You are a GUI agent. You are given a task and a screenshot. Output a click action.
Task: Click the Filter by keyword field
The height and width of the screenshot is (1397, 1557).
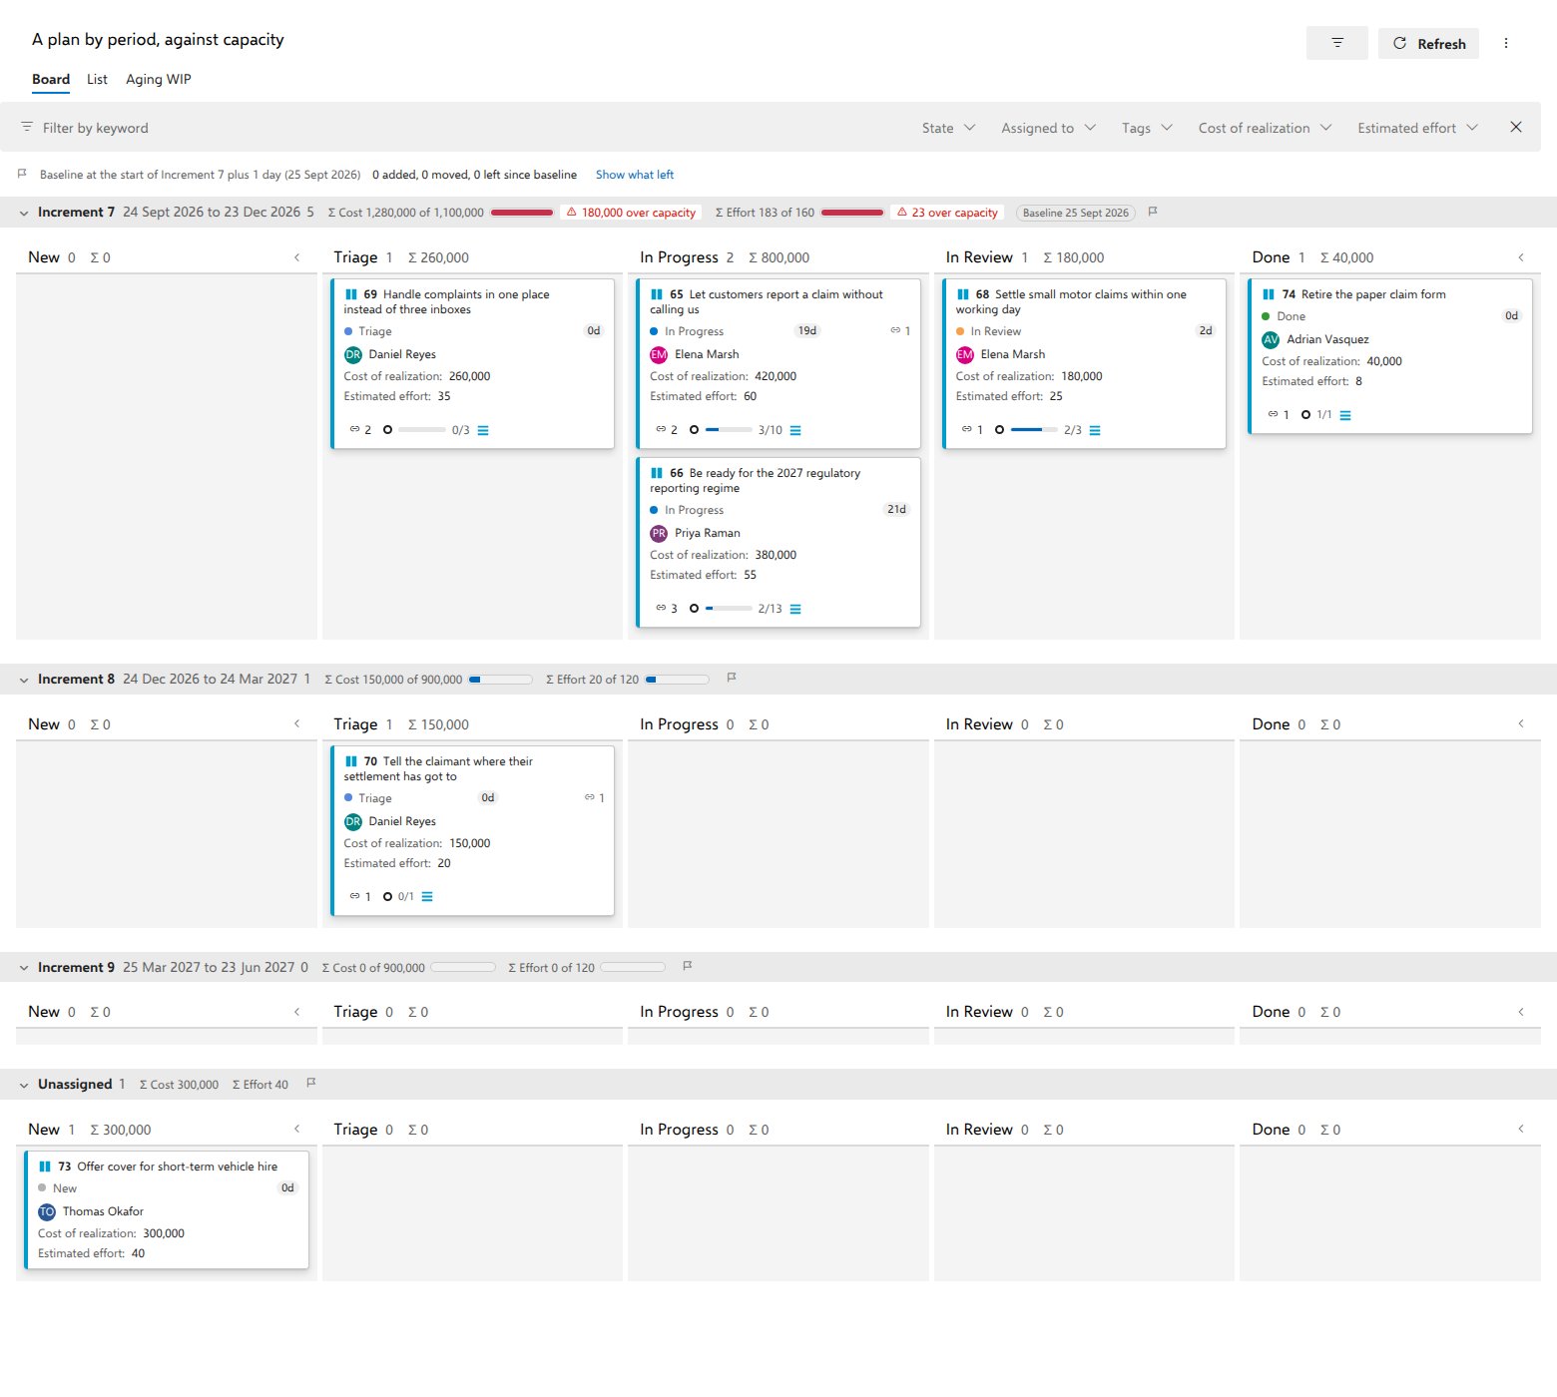tap(96, 128)
